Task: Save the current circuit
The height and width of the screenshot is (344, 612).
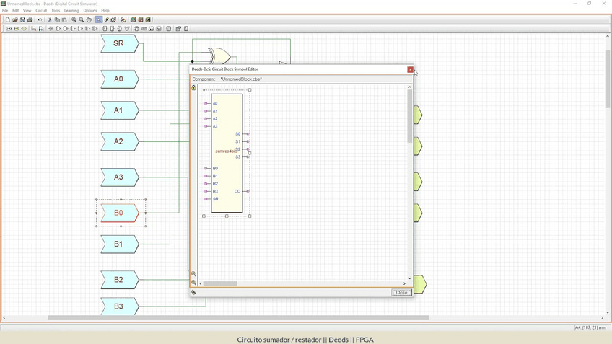Action: [22, 20]
